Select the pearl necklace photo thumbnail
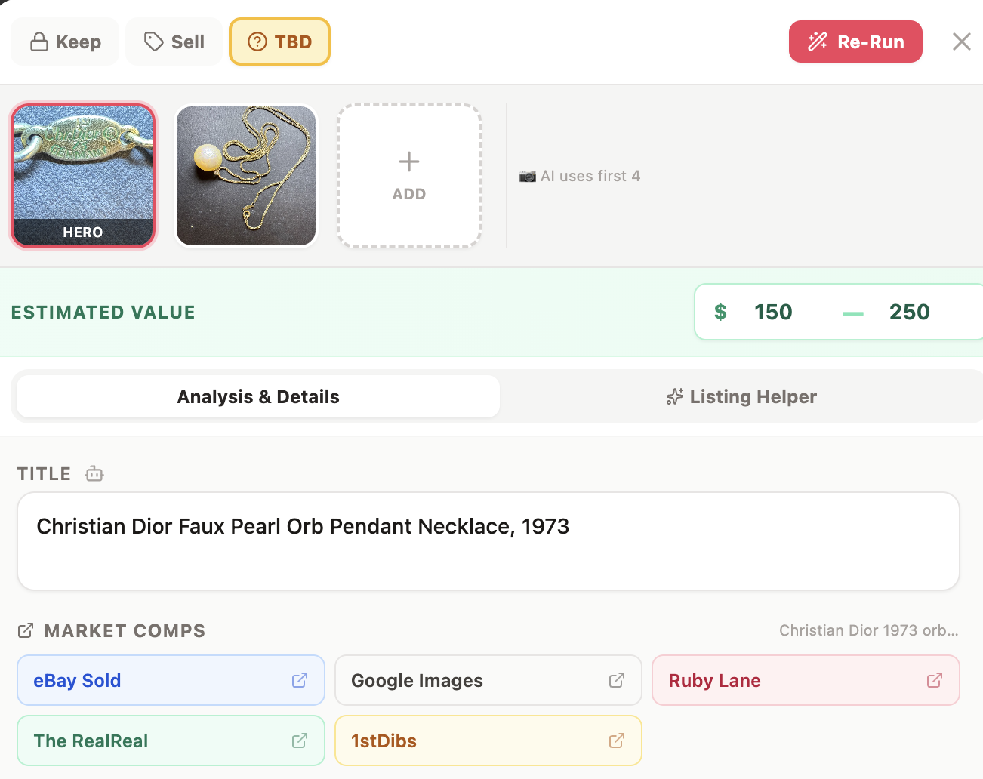 point(246,175)
